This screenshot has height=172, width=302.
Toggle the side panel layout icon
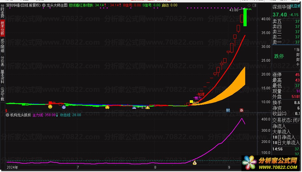[x=254, y=5]
